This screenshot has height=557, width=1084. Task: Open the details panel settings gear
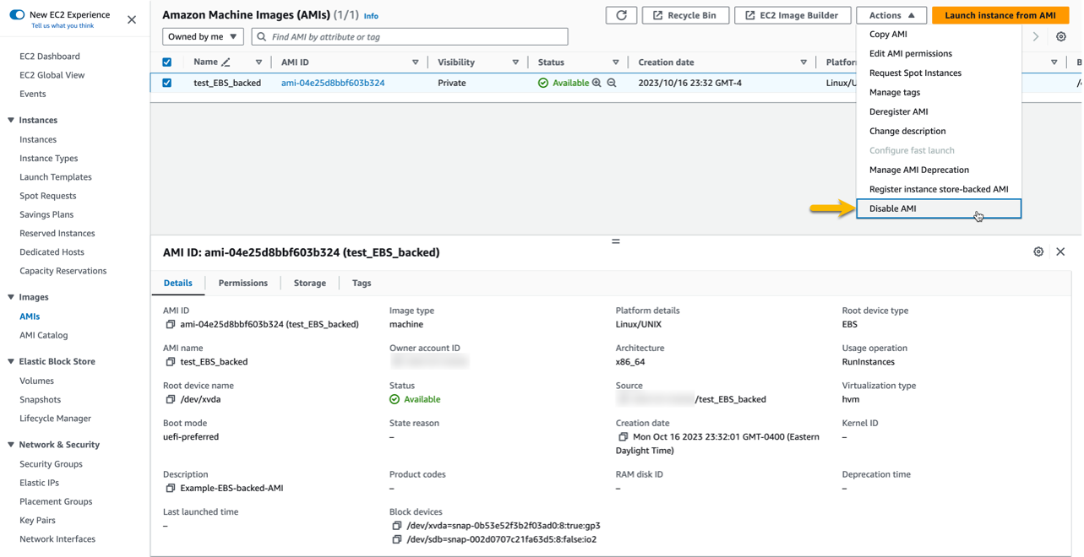[1038, 251]
